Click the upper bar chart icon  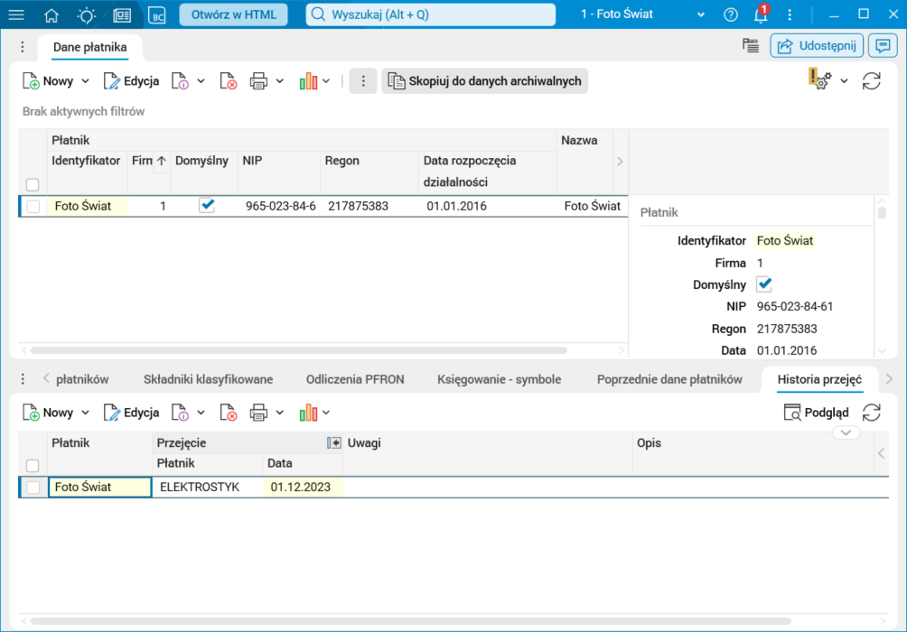[308, 81]
